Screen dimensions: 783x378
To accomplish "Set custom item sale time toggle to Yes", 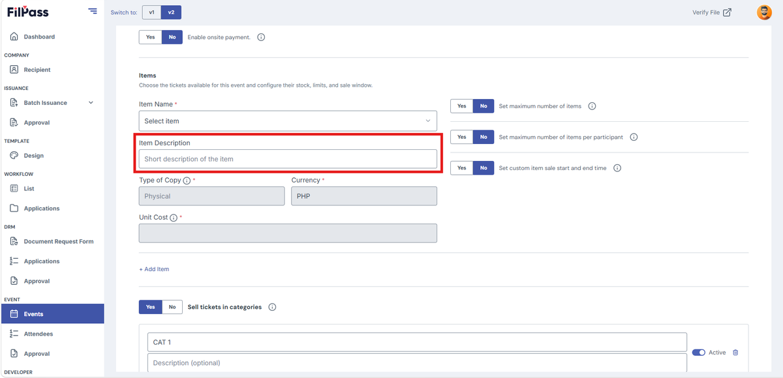I will click(461, 167).
